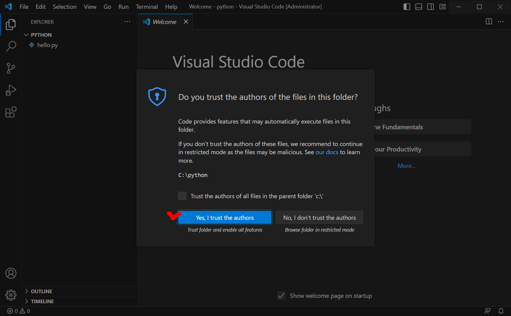This screenshot has height=316, width=511.
Task: Click Yes, I trust the authors
Action: [x=225, y=218]
